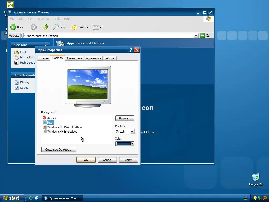Select Windows XP Pirated Edition background
Screen dimensions: 269x202
pyautogui.click(x=63, y=127)
